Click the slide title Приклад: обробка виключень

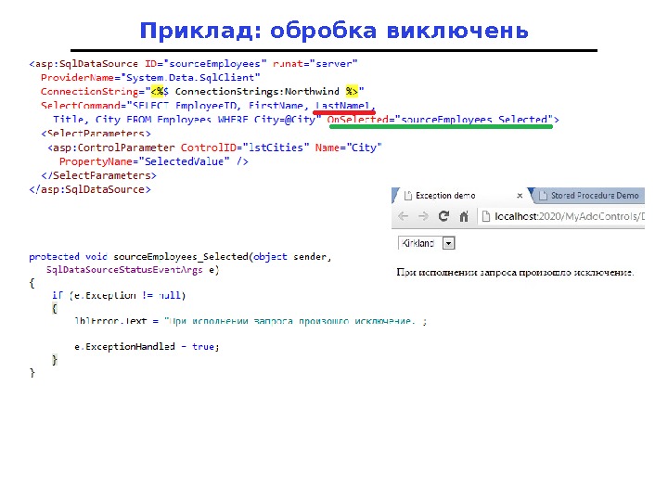(x=334, y=31)
